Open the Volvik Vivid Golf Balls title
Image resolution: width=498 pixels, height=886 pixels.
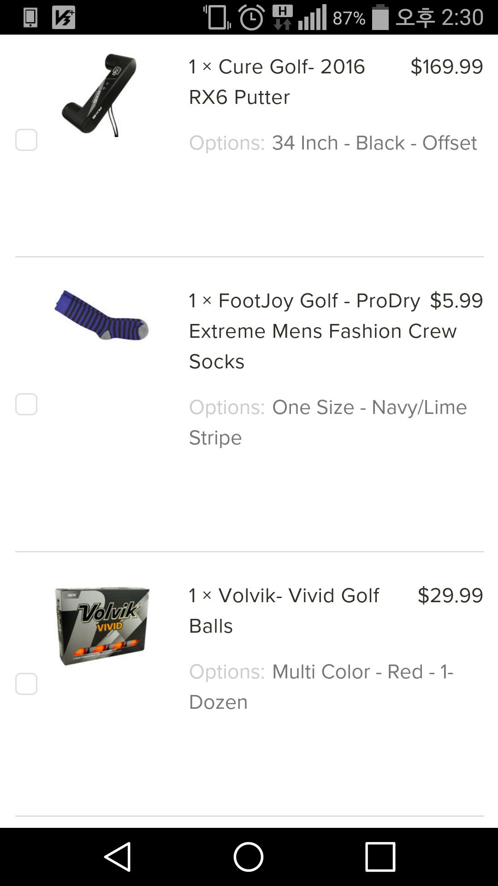[284, 611]
